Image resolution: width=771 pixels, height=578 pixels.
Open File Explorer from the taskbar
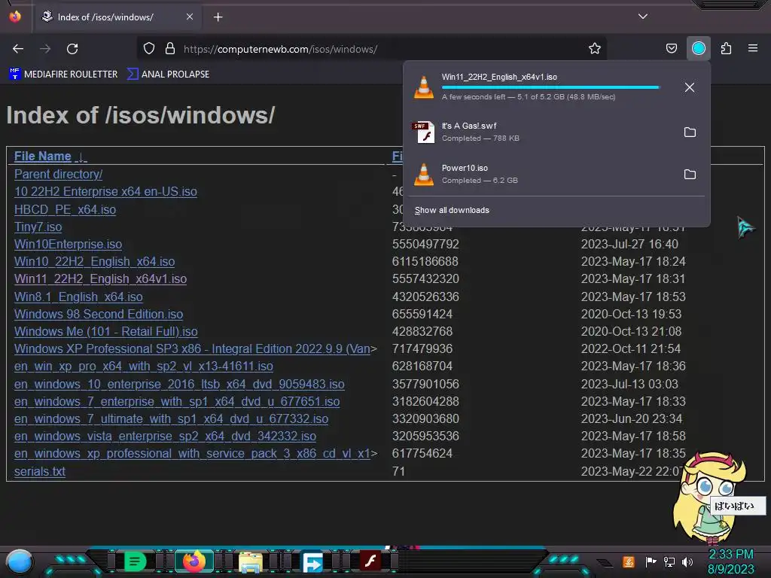[x=251, y=562]
